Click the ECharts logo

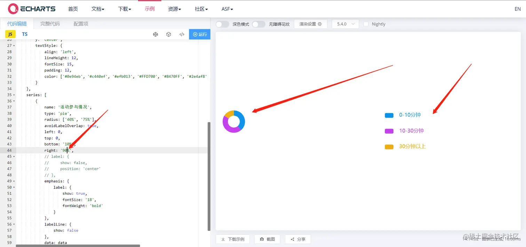[32, 9]
